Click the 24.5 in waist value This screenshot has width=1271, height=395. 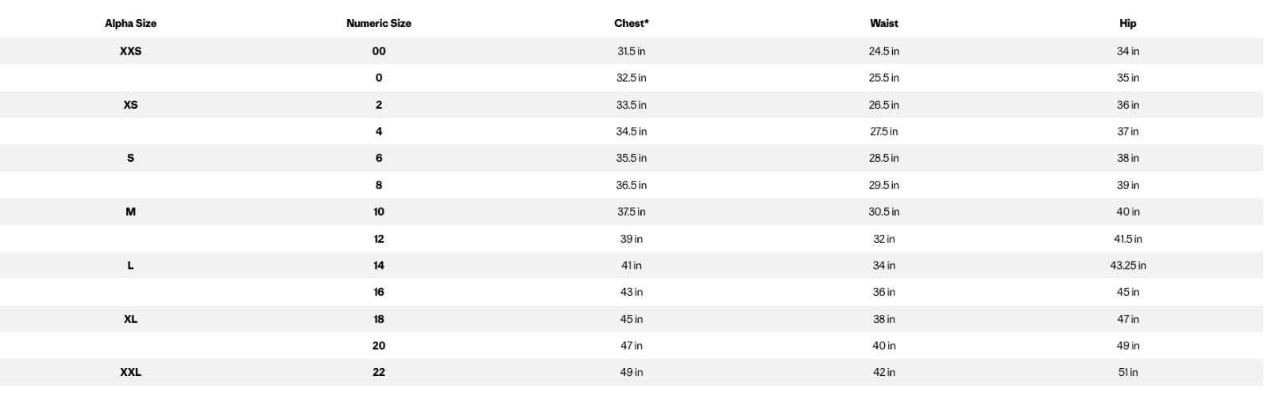point(883,51)
